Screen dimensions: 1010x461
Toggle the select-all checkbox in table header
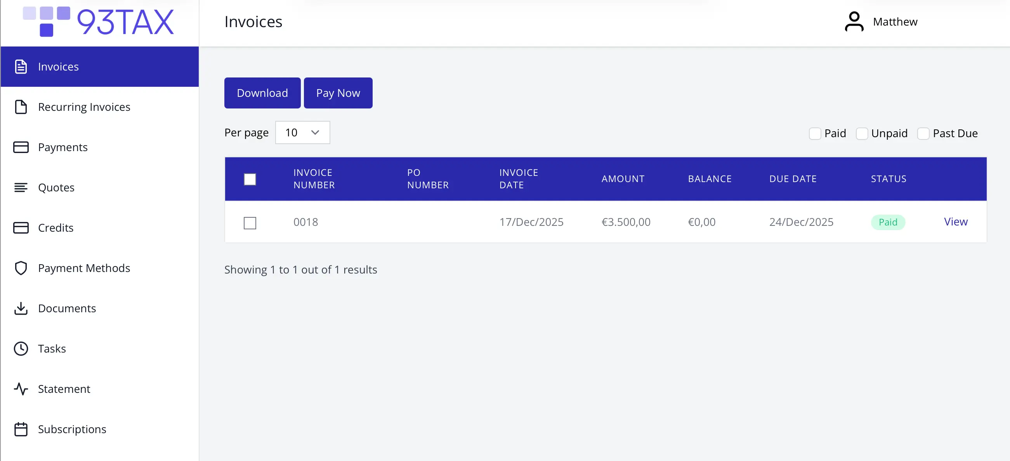click(x=250, y=179)
